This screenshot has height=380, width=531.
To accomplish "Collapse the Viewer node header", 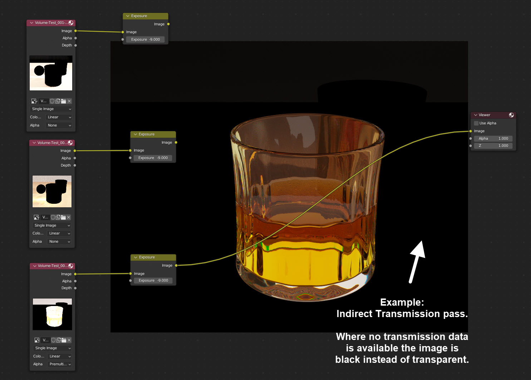I will [476, 115].
